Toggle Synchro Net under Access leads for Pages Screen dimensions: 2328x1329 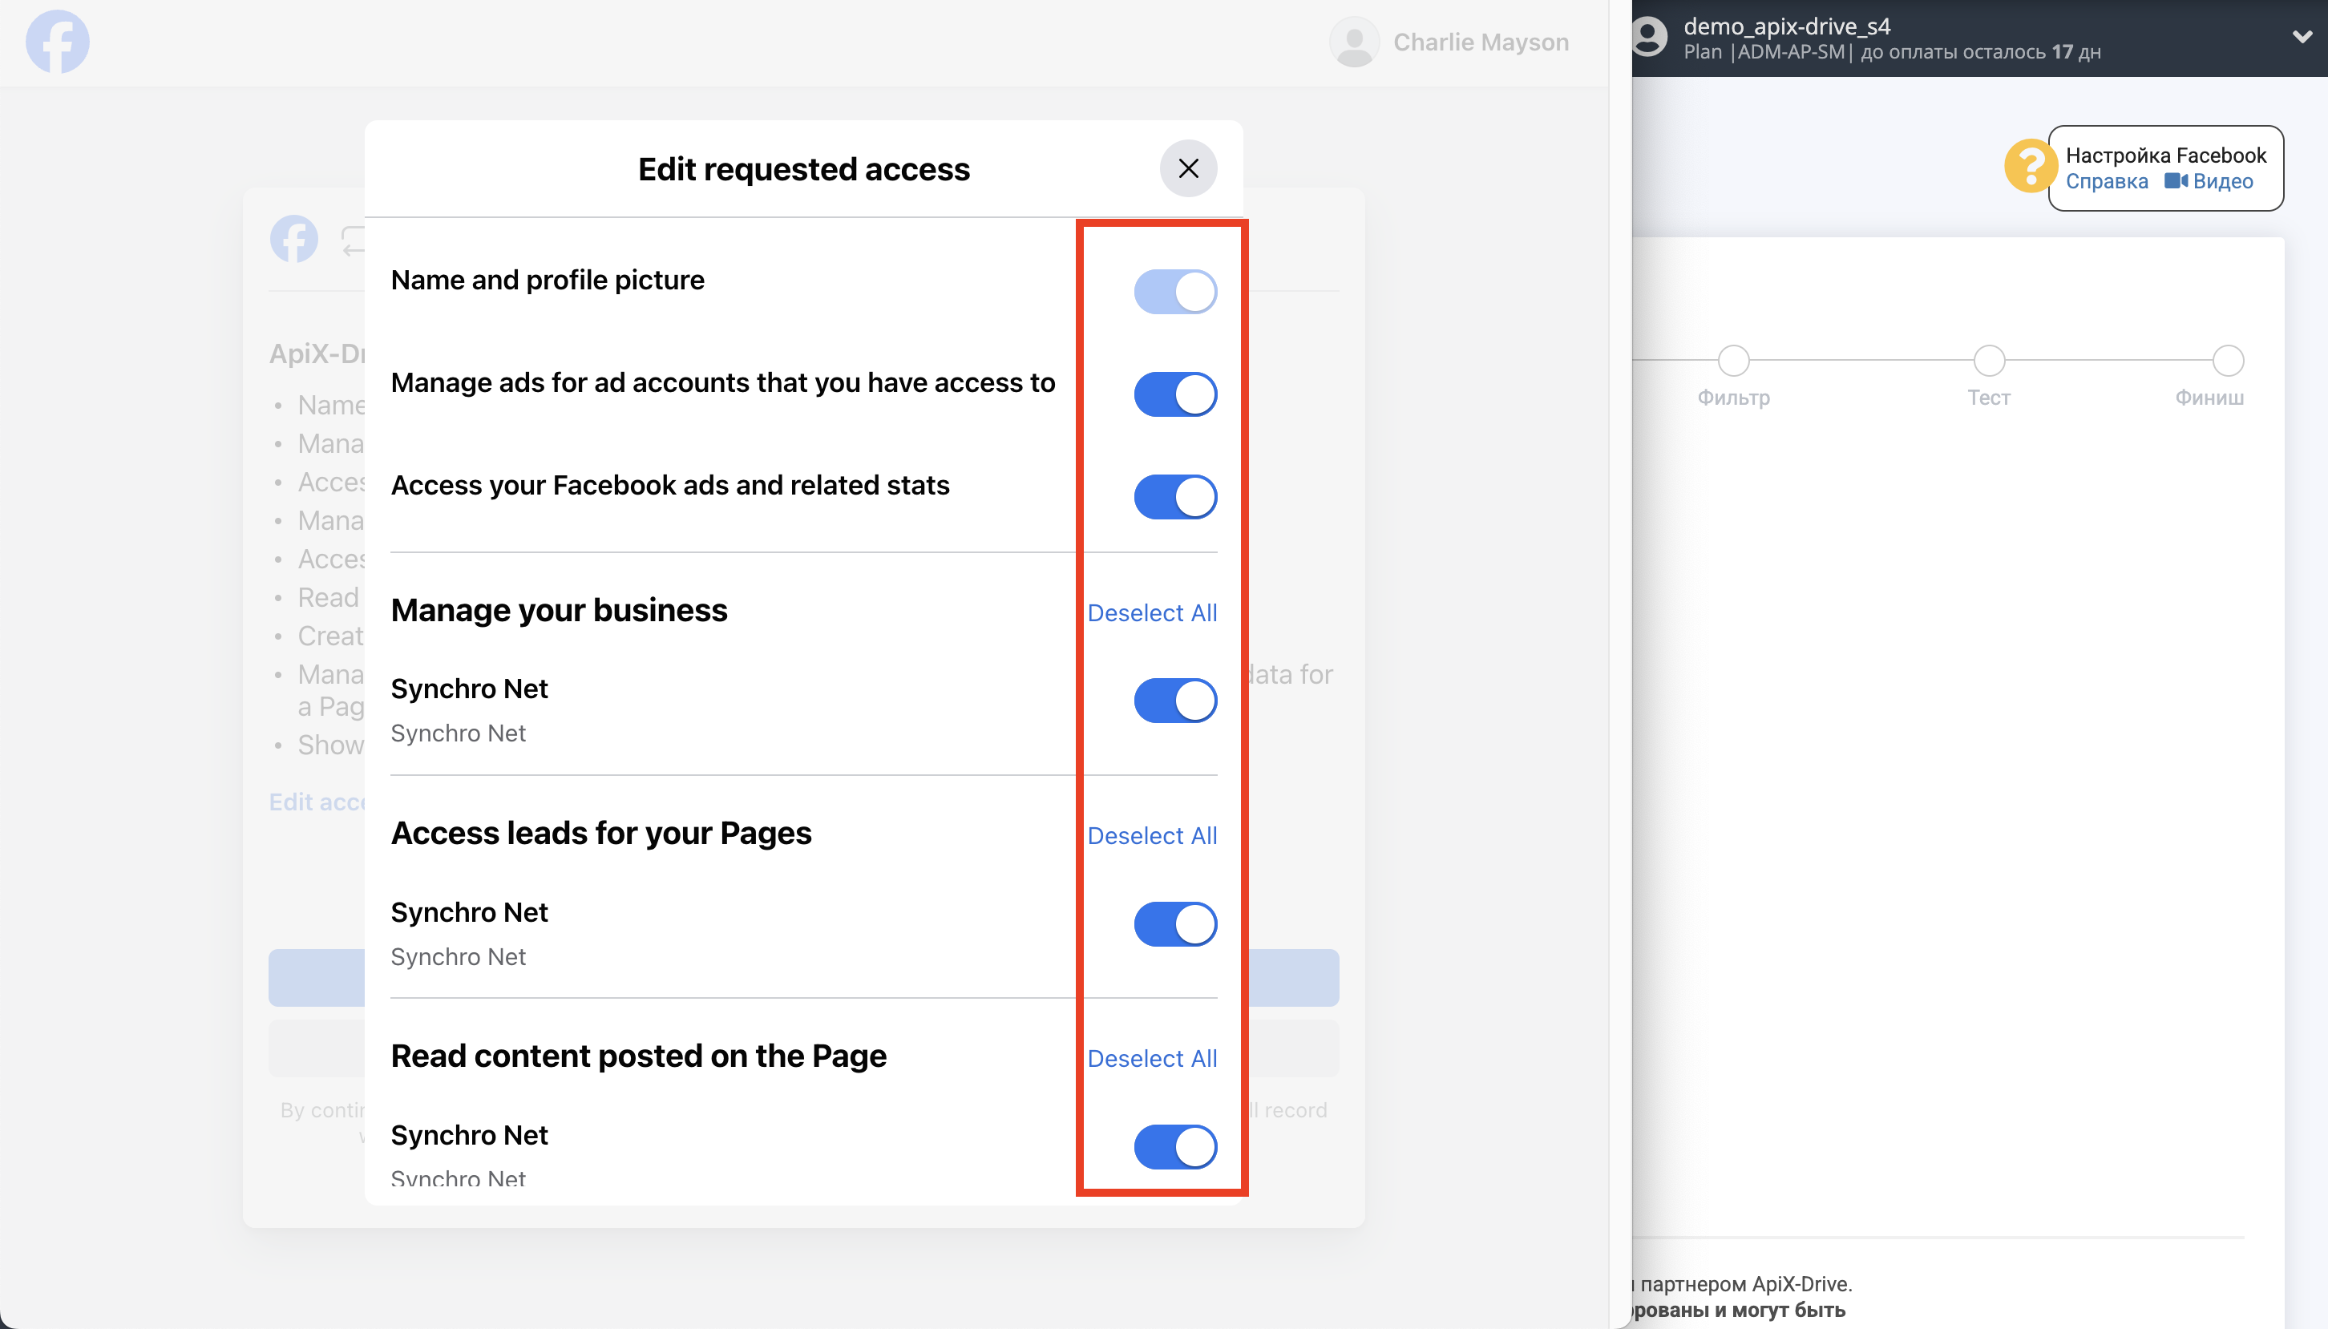tap(1175, 923)
